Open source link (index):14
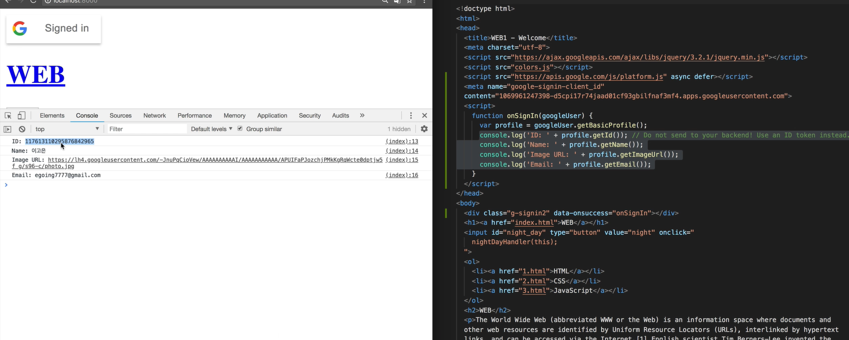 point(402,151)
